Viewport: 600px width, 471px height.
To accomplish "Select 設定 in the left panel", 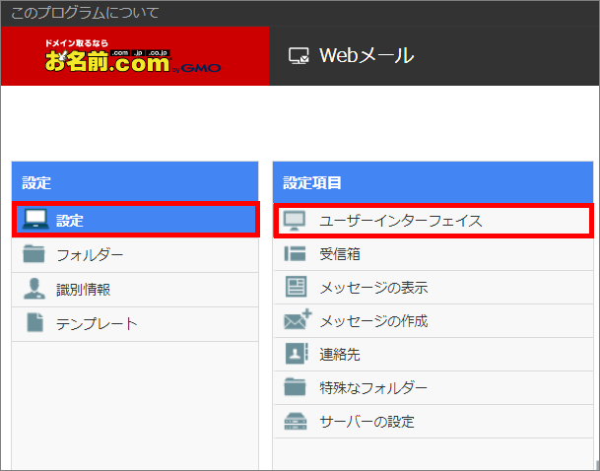I will (x=136, y=220).
